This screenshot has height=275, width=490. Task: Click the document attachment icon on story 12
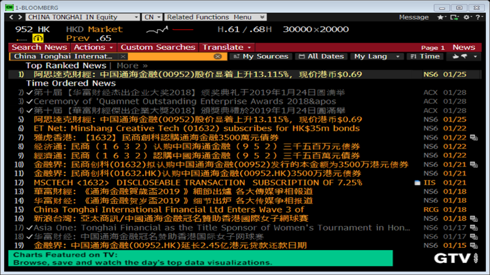(417, 183)
